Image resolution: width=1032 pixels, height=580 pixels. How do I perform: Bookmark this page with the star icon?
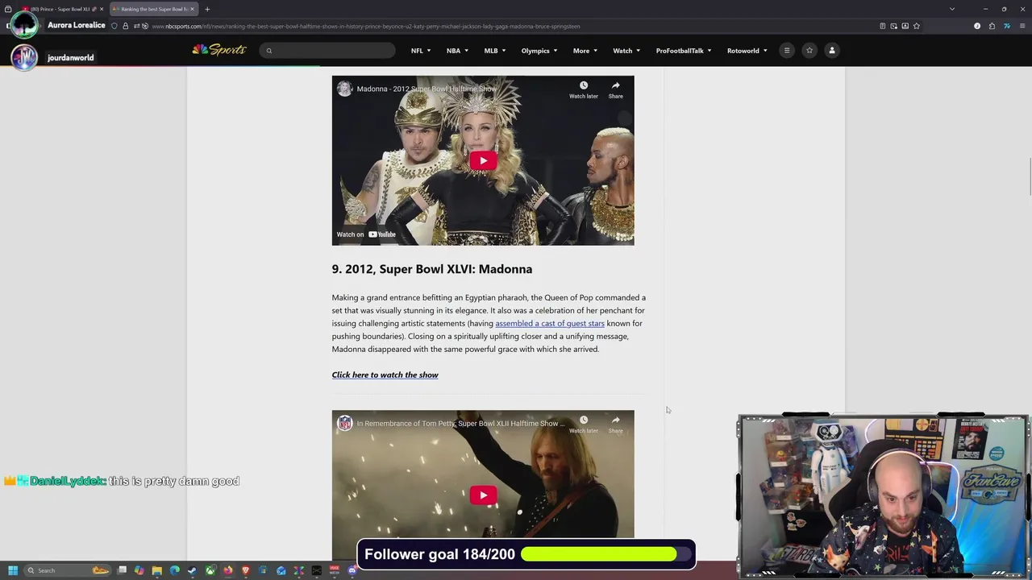(917, 26)
